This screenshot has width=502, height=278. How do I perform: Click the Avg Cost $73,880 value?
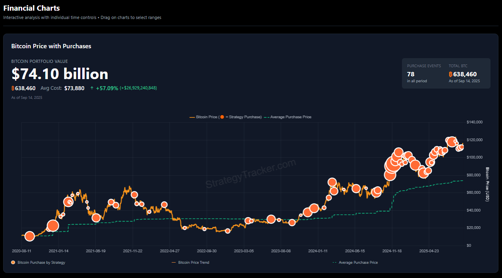[74, 88]
